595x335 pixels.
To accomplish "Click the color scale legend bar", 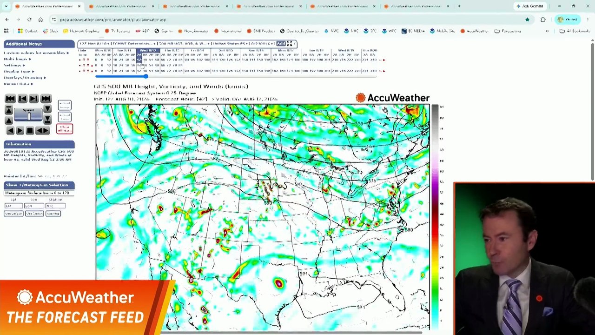I will (x=435, y=216).
